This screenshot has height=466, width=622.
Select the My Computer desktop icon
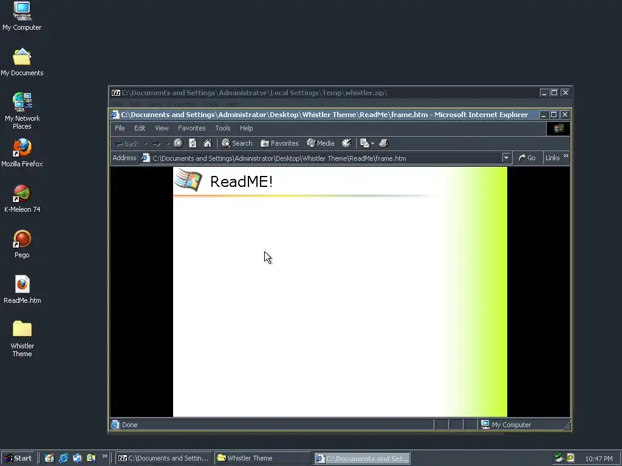coord(22,16)
